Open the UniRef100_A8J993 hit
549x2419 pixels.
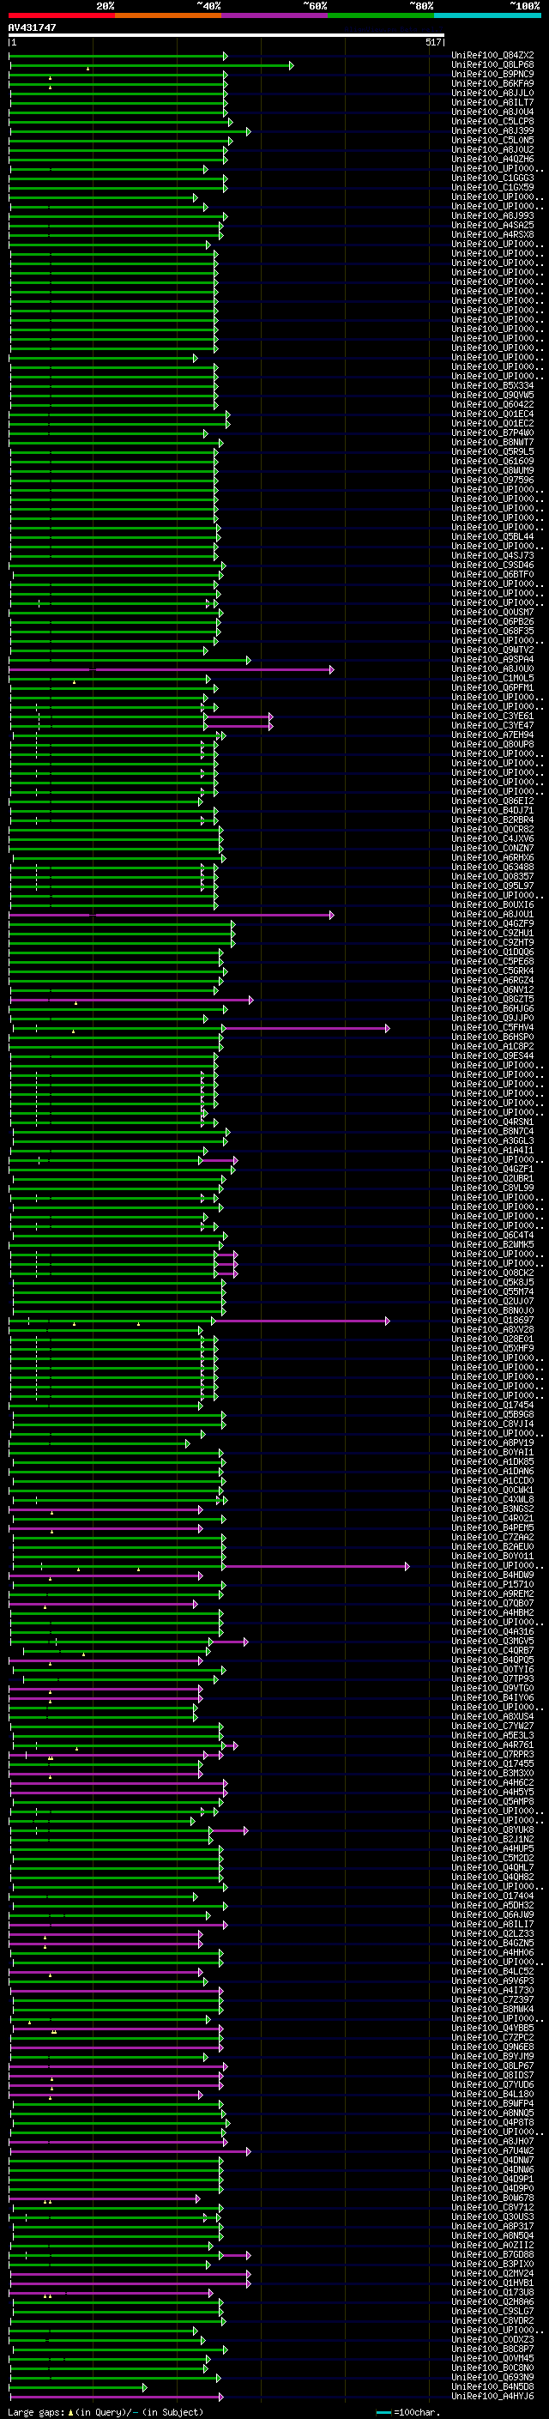click(492, 216)
